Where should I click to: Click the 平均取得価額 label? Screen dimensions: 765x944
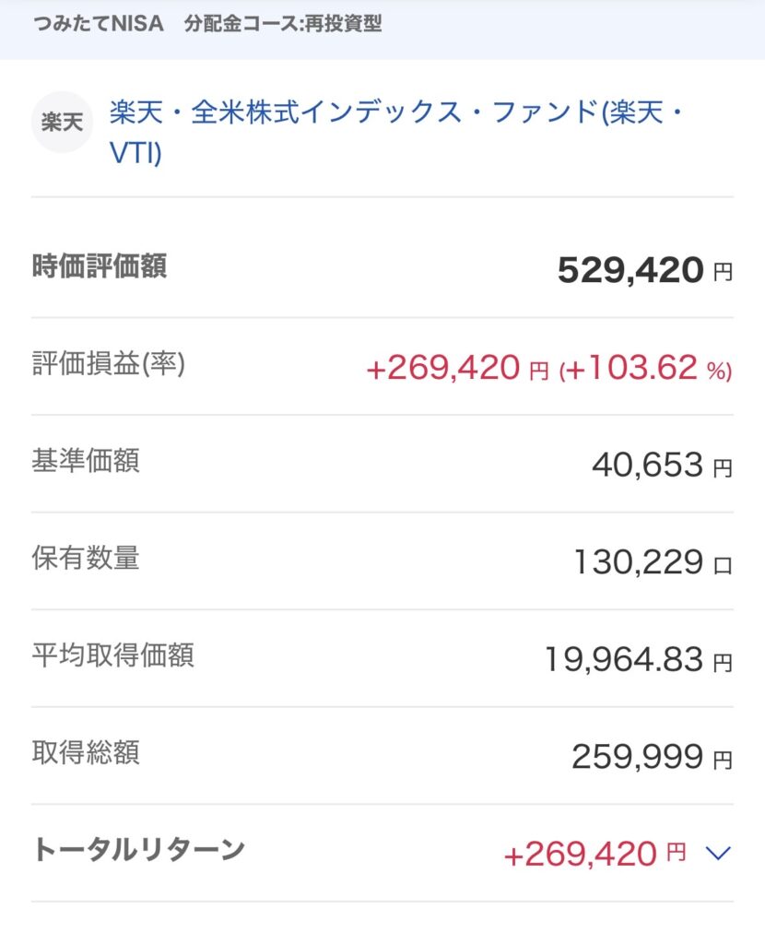click(112, 655)
